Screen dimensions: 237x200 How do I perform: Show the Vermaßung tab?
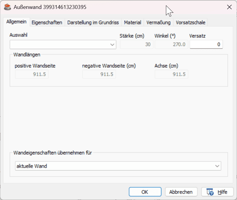[158, 23]
